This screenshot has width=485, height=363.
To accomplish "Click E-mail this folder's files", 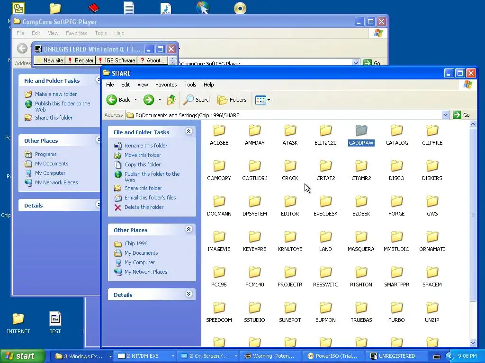I will (x=150, y=198).
